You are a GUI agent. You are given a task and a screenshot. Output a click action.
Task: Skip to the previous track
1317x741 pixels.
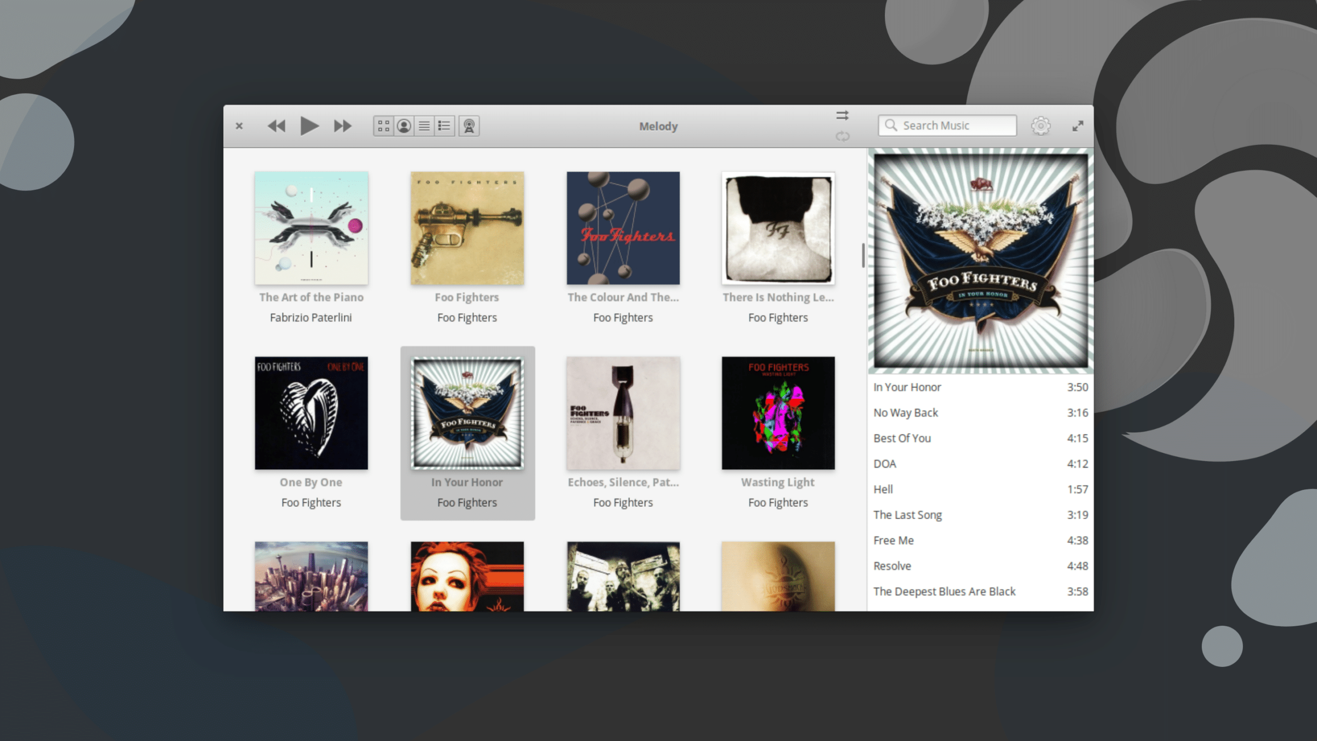276,126
